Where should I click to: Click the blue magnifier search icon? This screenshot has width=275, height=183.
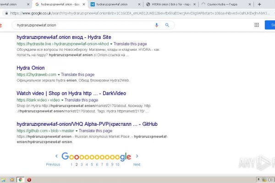(167, 25)
